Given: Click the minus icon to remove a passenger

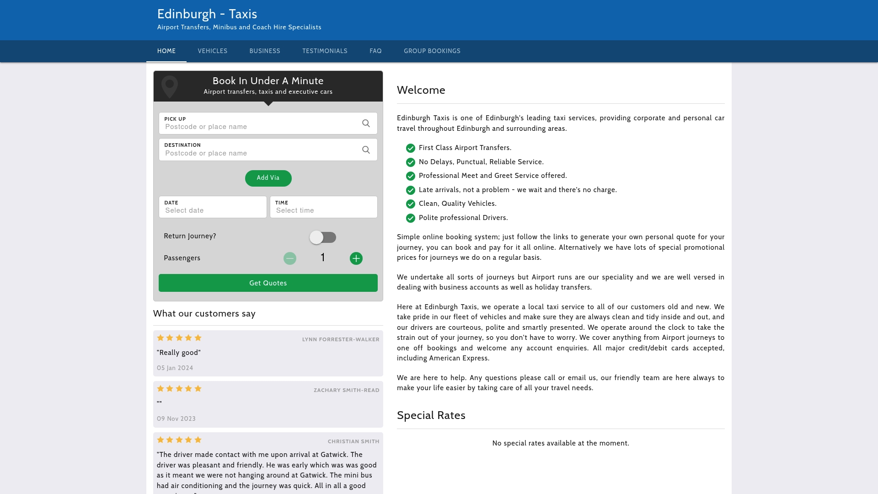Looking at the screenshot, I should pos(290,258).
